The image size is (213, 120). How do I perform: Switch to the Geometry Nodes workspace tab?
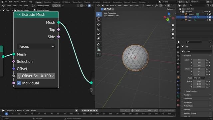point(130,2)
